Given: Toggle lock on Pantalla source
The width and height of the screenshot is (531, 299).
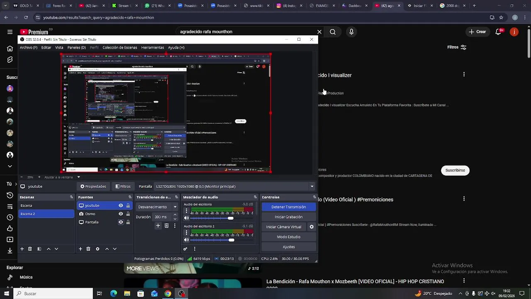Looking at the screenshot, I should coord(128,222).
